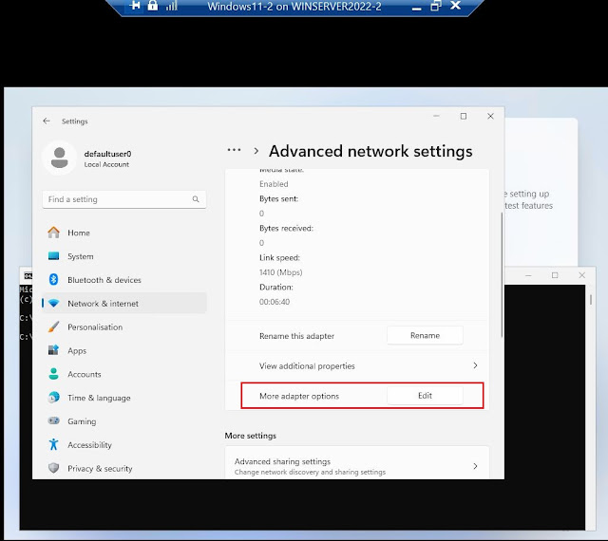Open Time & language settings

coord(124,398)
